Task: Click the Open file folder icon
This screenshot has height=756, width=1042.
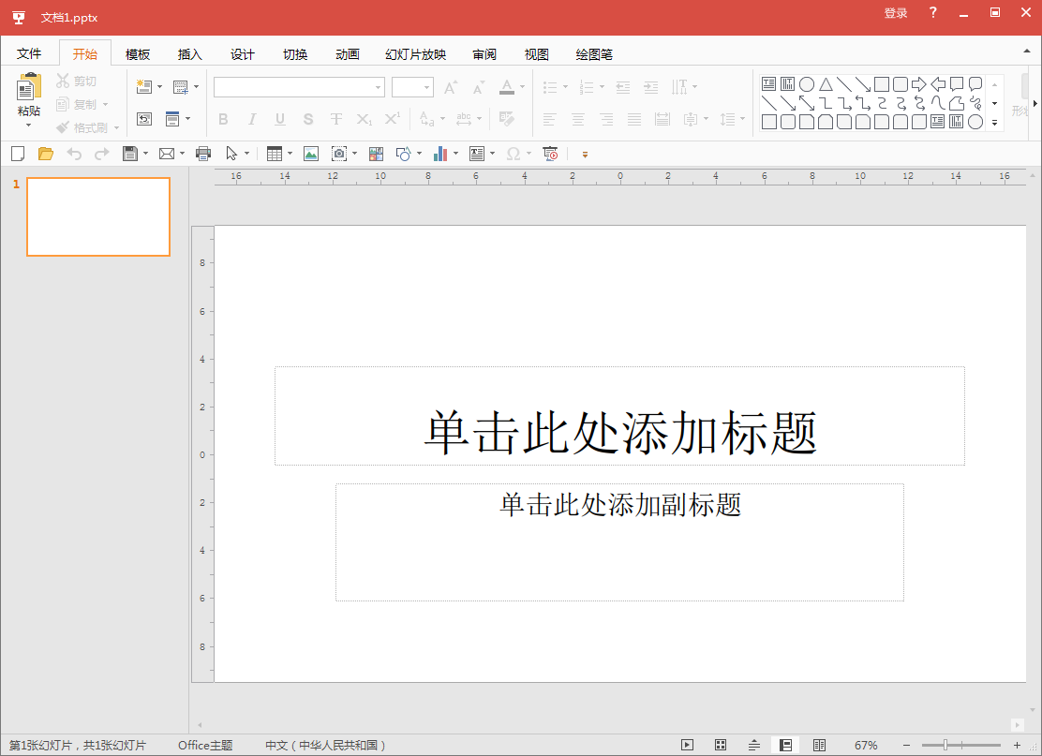Action: 45,154
